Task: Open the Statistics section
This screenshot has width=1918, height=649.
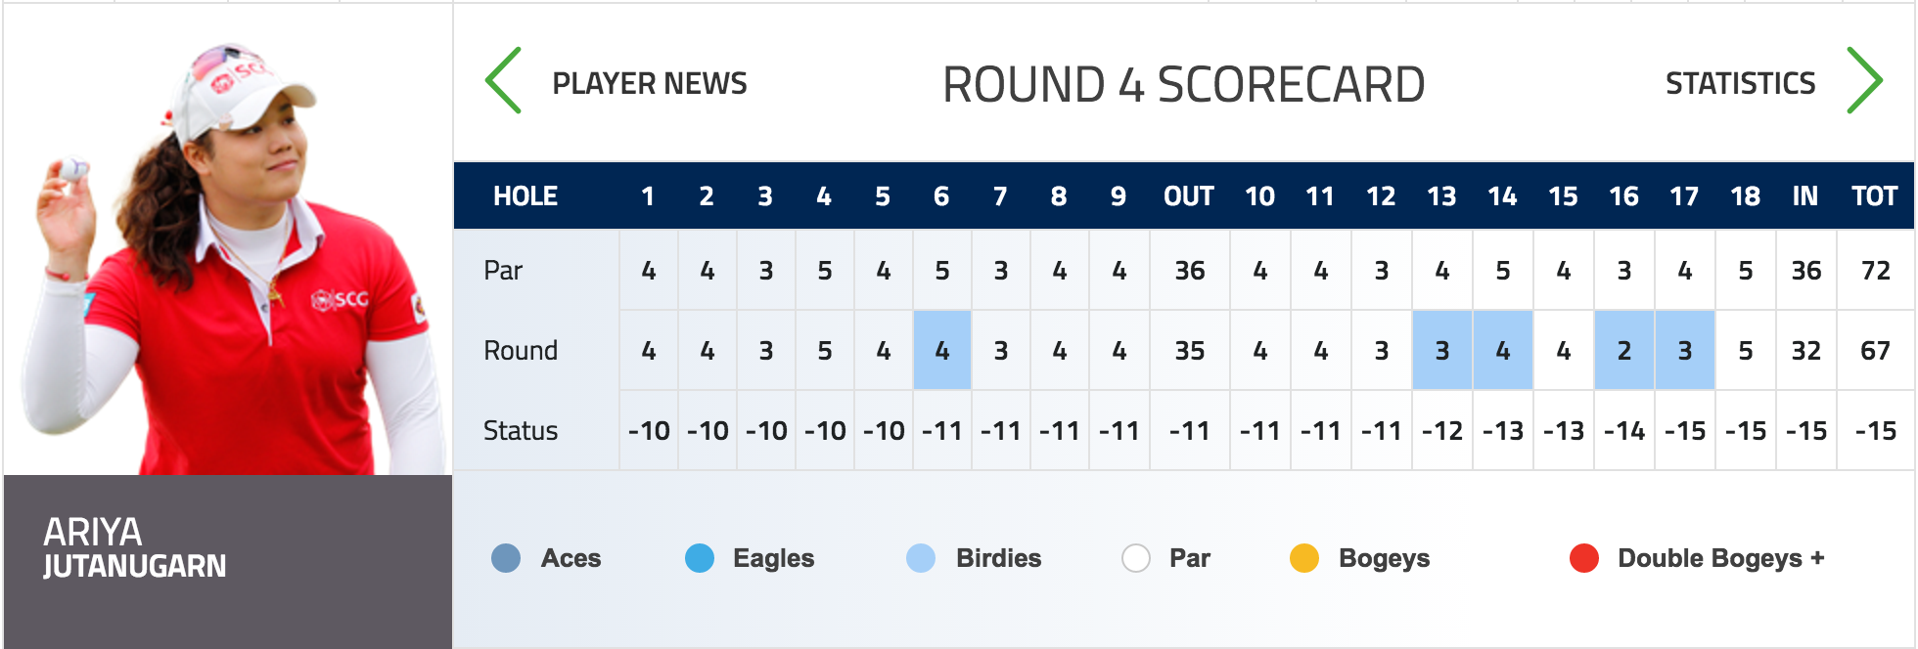Action: click(1740, 84)
